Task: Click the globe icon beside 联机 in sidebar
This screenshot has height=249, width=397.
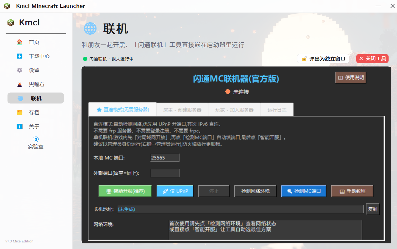Action: [20, 98]
